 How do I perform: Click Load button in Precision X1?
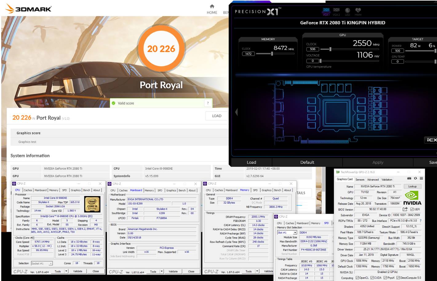pyautogui.click(x=251, y=162)
